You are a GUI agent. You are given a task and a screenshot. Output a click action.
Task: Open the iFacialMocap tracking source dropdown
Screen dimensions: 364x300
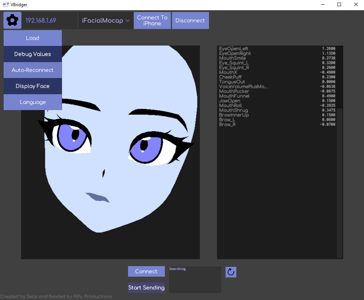105,20
